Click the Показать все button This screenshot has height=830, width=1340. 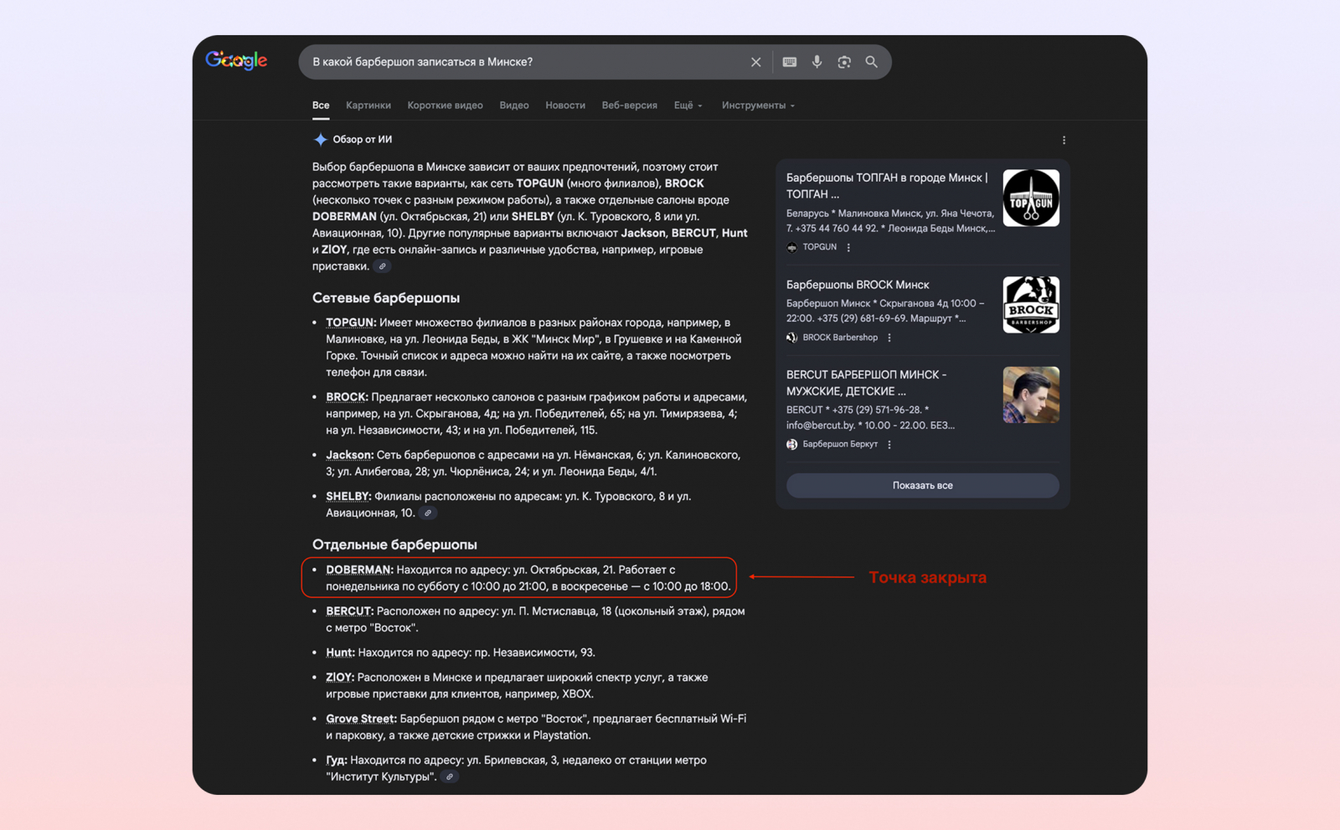point(922,486)
